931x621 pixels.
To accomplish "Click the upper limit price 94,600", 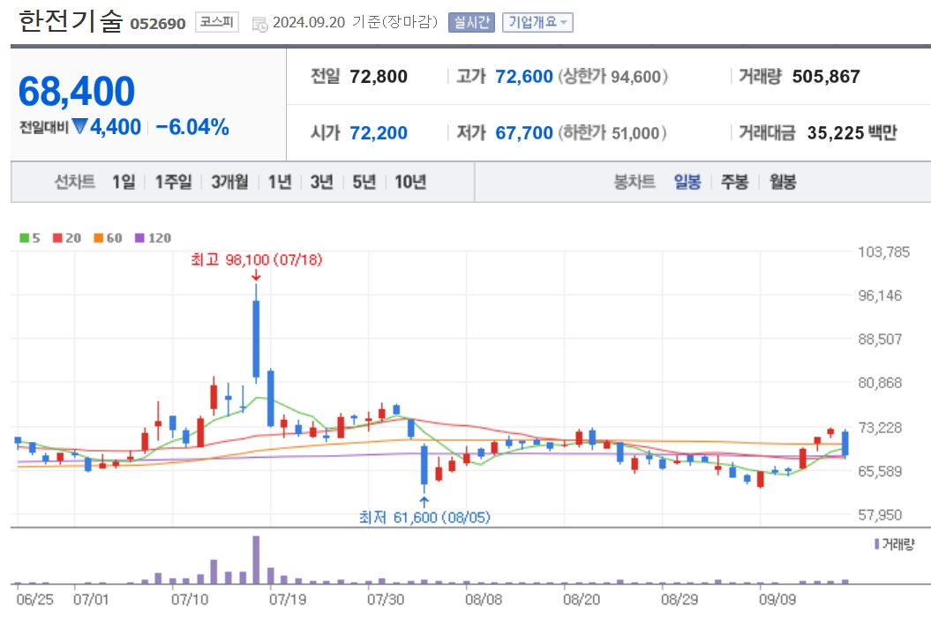I will click(x=636, y=77).
